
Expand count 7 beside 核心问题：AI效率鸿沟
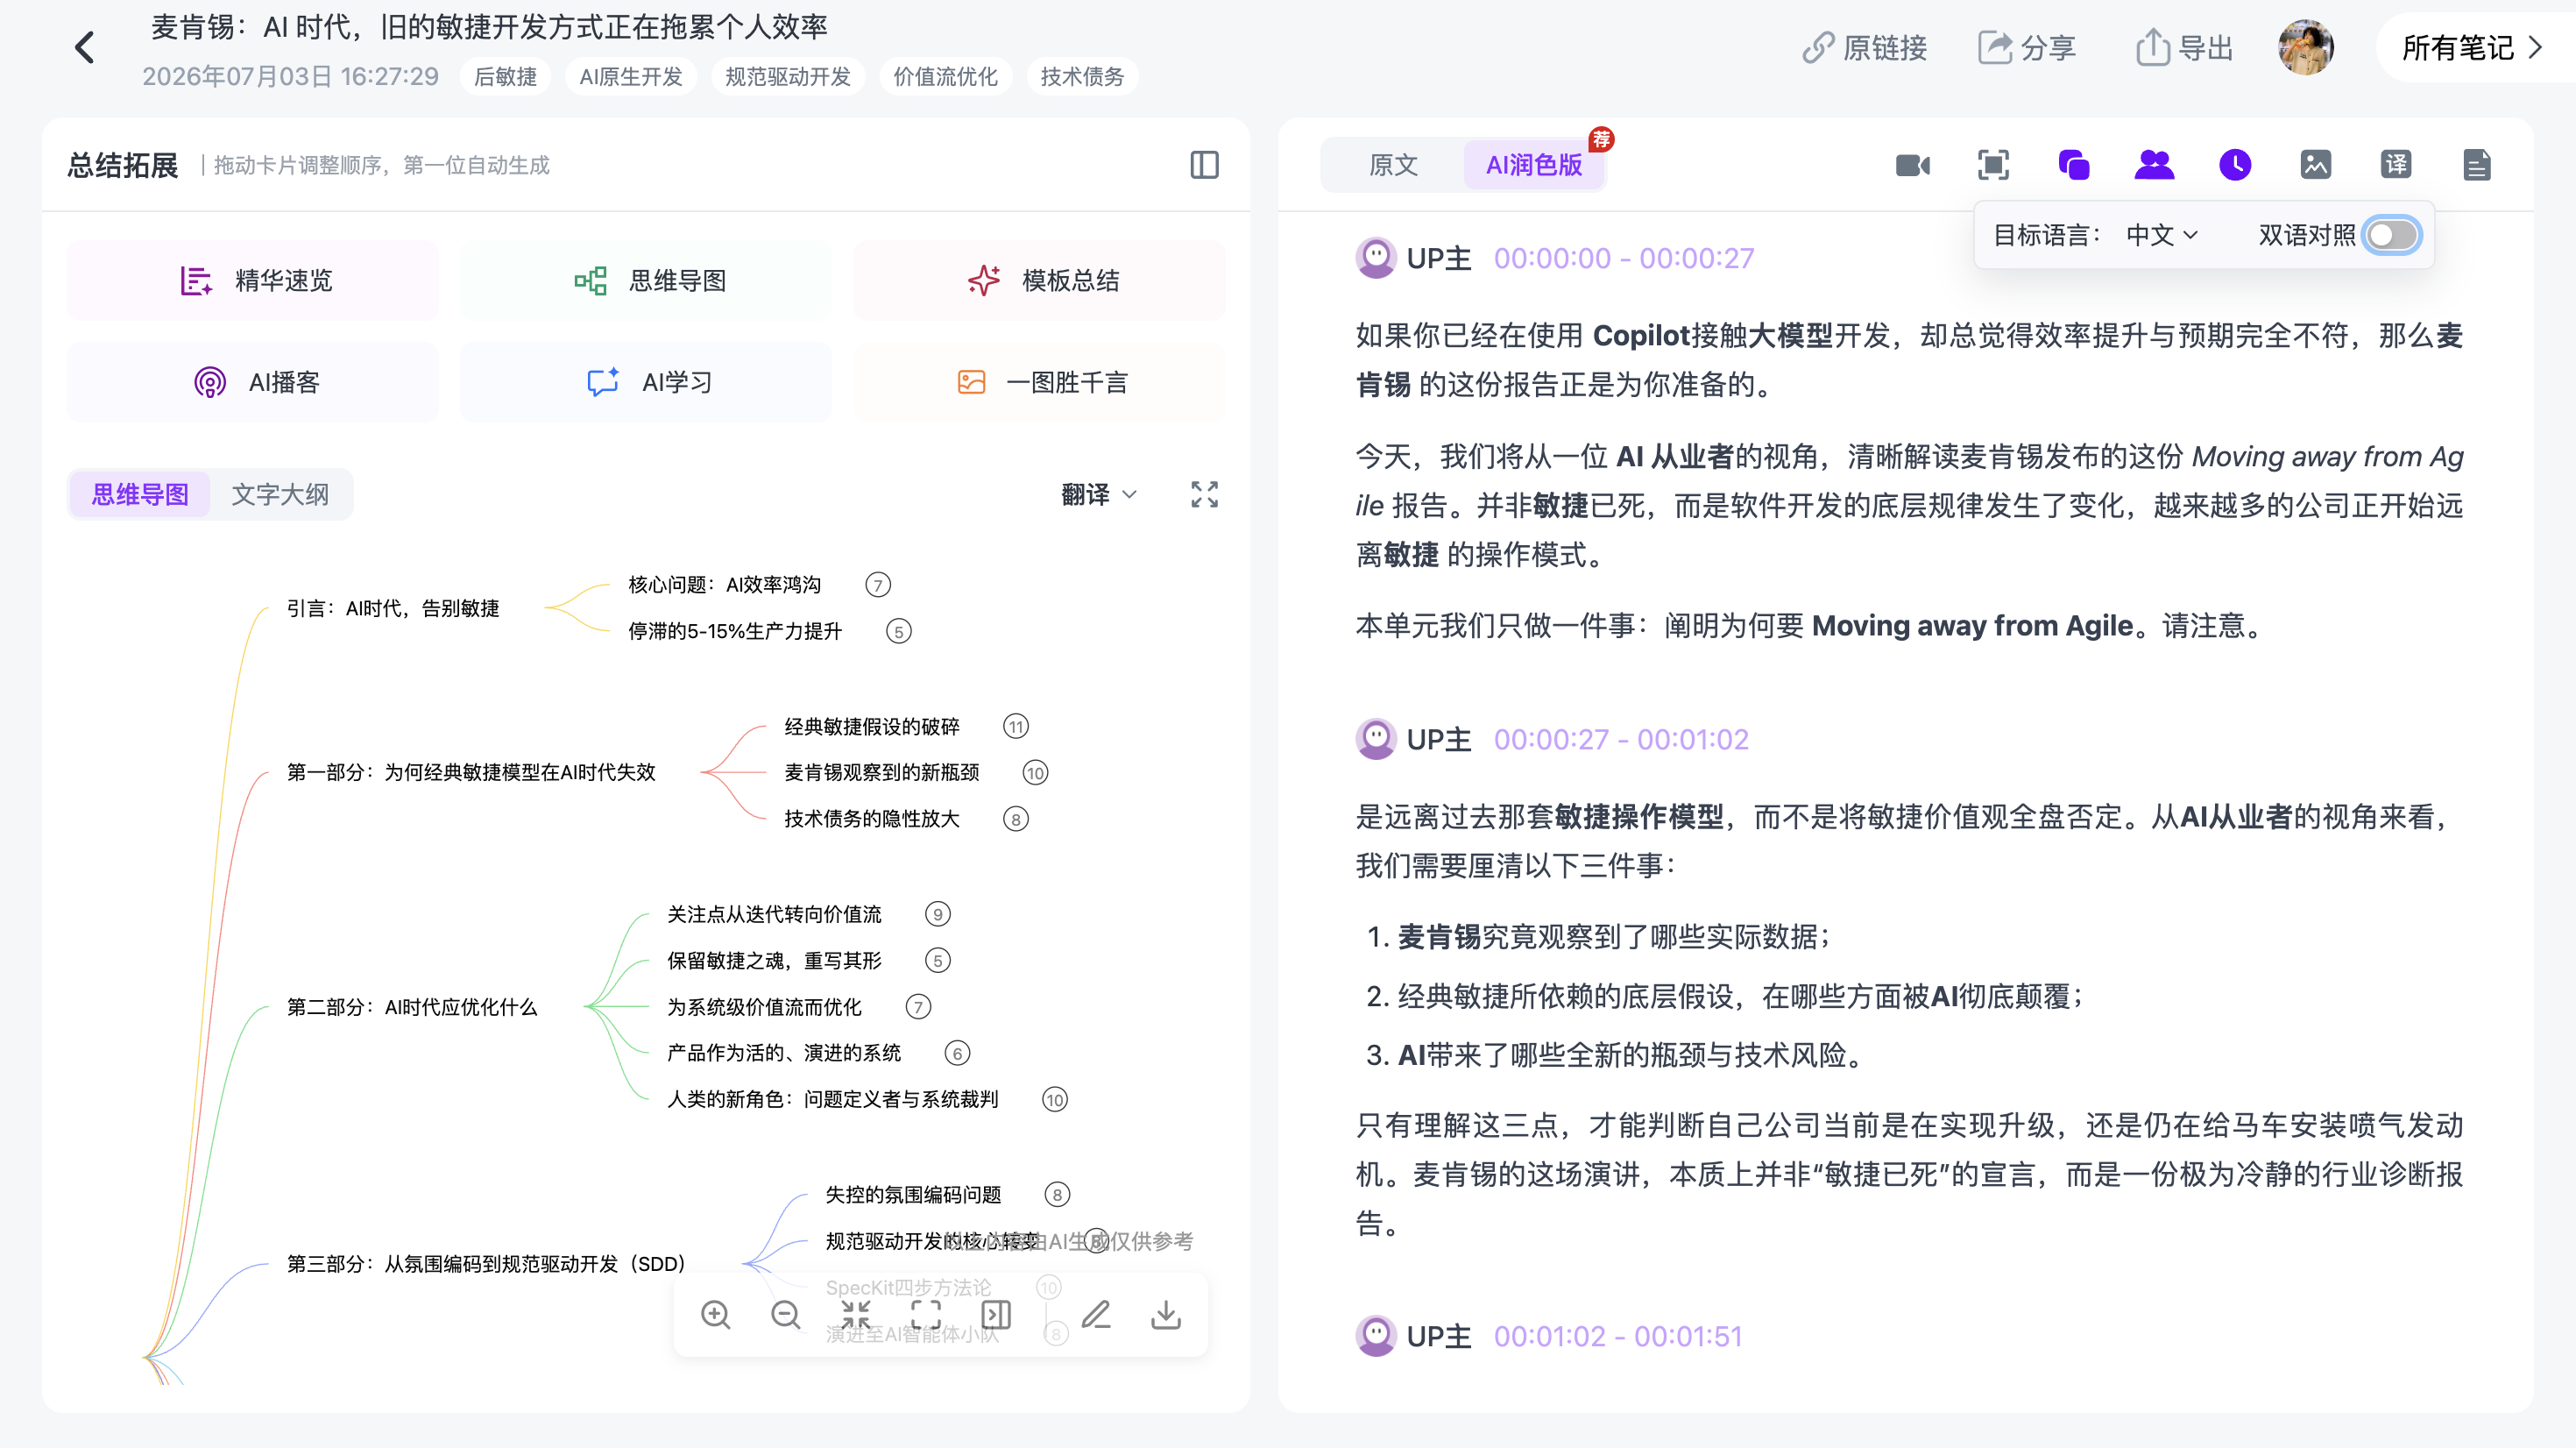878,585
